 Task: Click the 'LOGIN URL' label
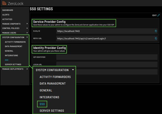(x=38, y=65)
